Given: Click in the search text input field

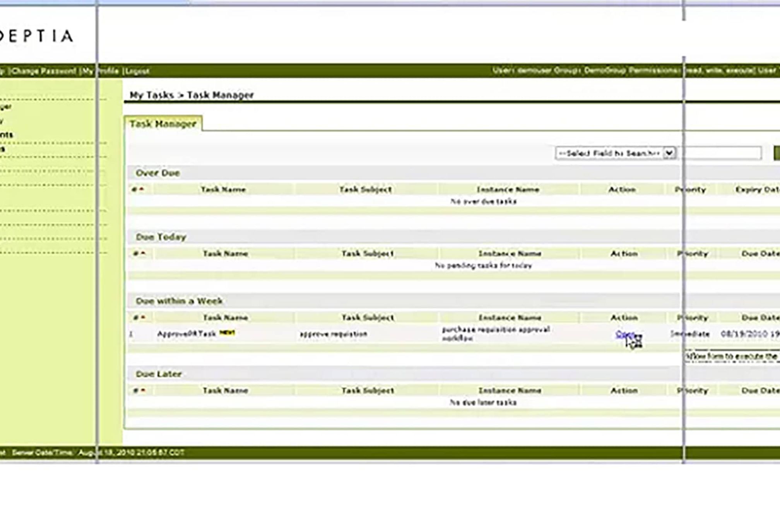Looking at the screenshot, I should tap(722, 153).
